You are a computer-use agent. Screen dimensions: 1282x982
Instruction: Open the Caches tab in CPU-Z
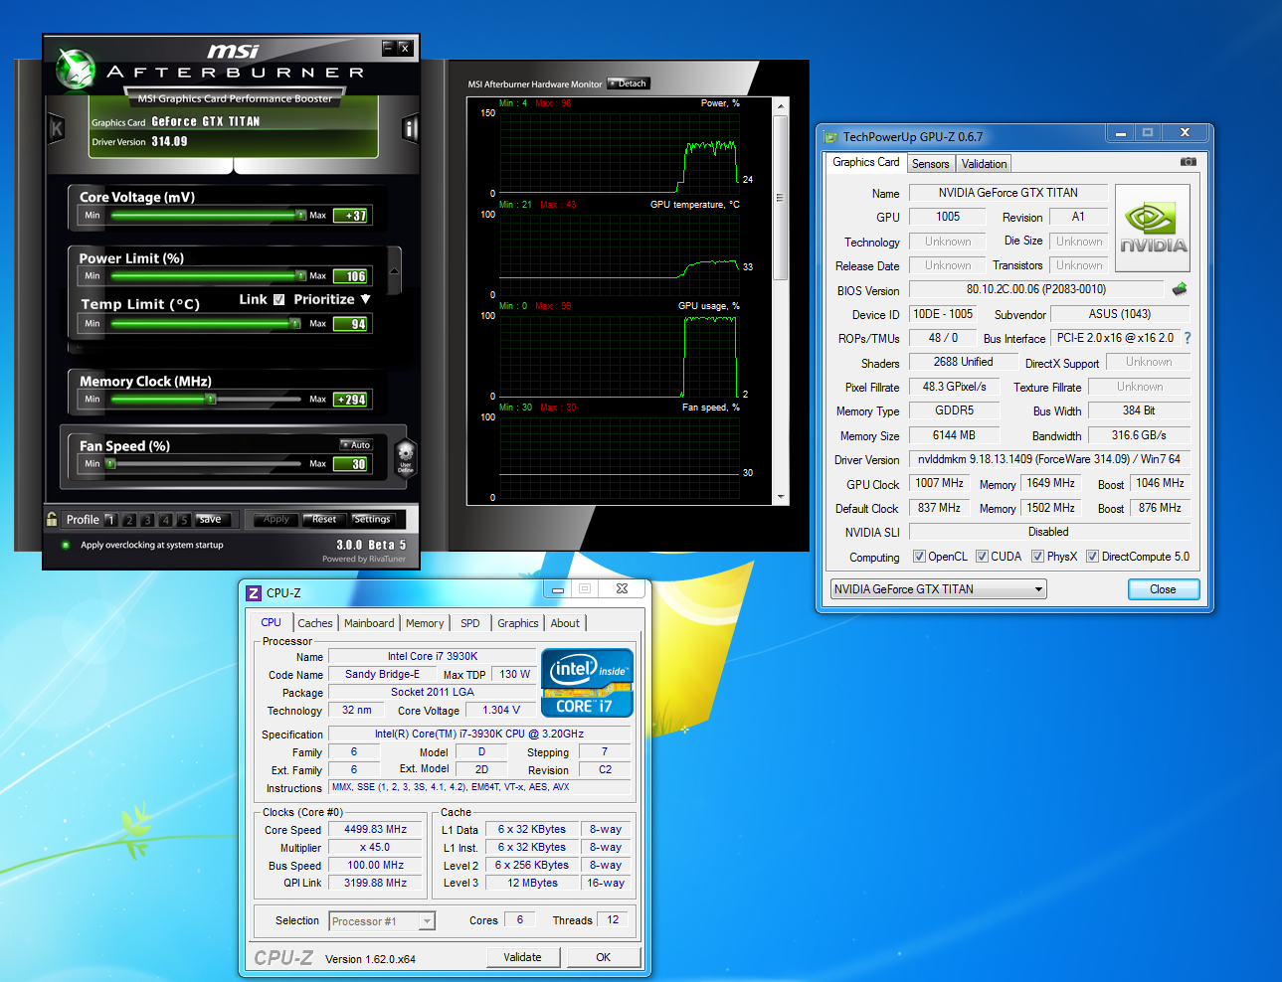click(315, 623)
